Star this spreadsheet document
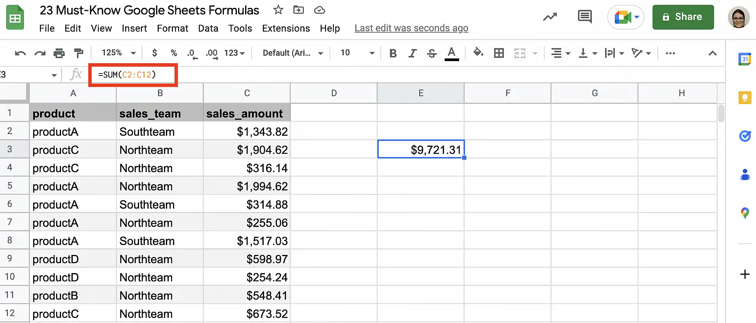 pos(279,10)
